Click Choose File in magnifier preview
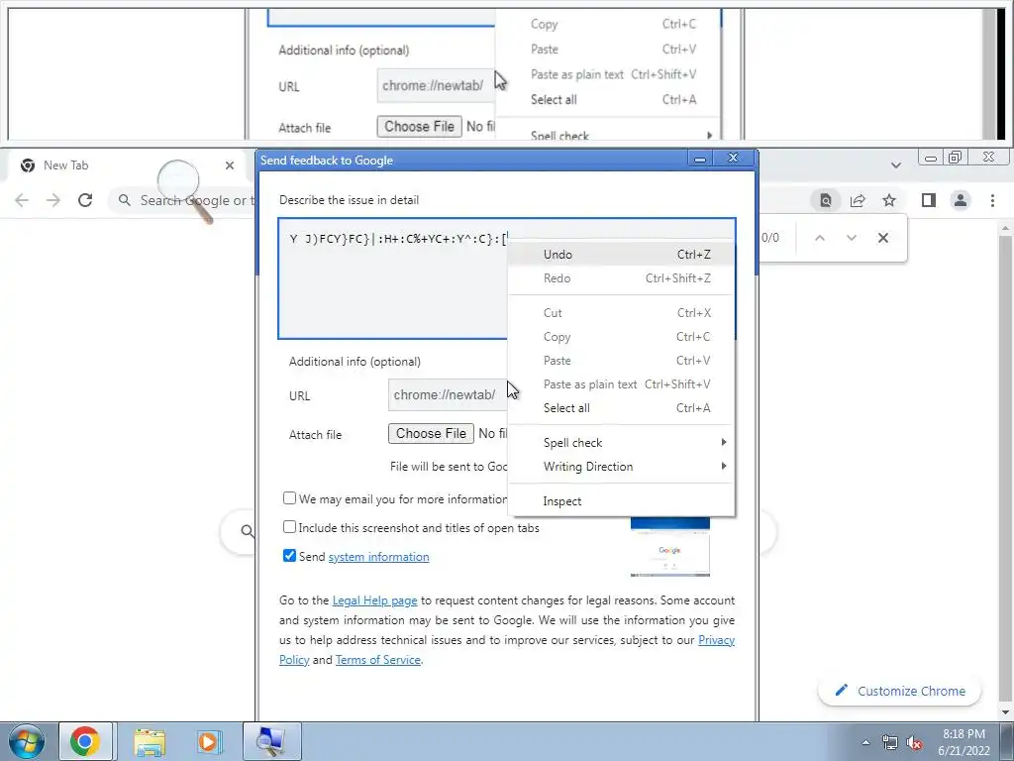This screenshot has height=761, width=1014. [419, 127]
